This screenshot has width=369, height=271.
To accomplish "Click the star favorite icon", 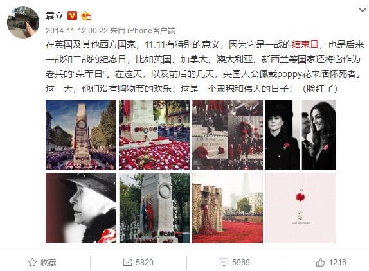I will pos(32,262).
